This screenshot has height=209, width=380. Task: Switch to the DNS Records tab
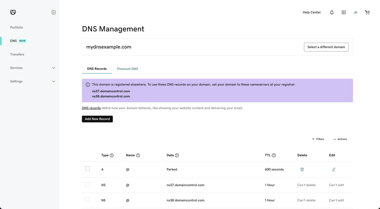[97, 69]
